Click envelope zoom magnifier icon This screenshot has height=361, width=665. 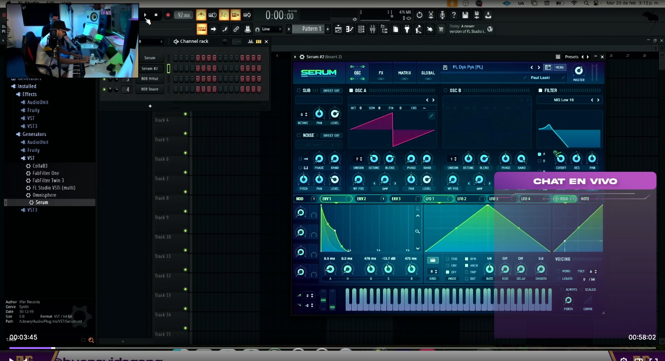tap(417, 232)
